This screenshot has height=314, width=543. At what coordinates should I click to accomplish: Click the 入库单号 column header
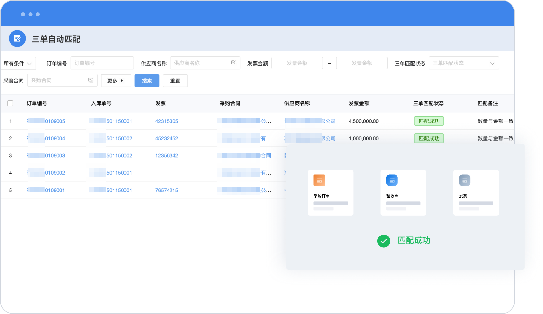[x=101, y=103]
